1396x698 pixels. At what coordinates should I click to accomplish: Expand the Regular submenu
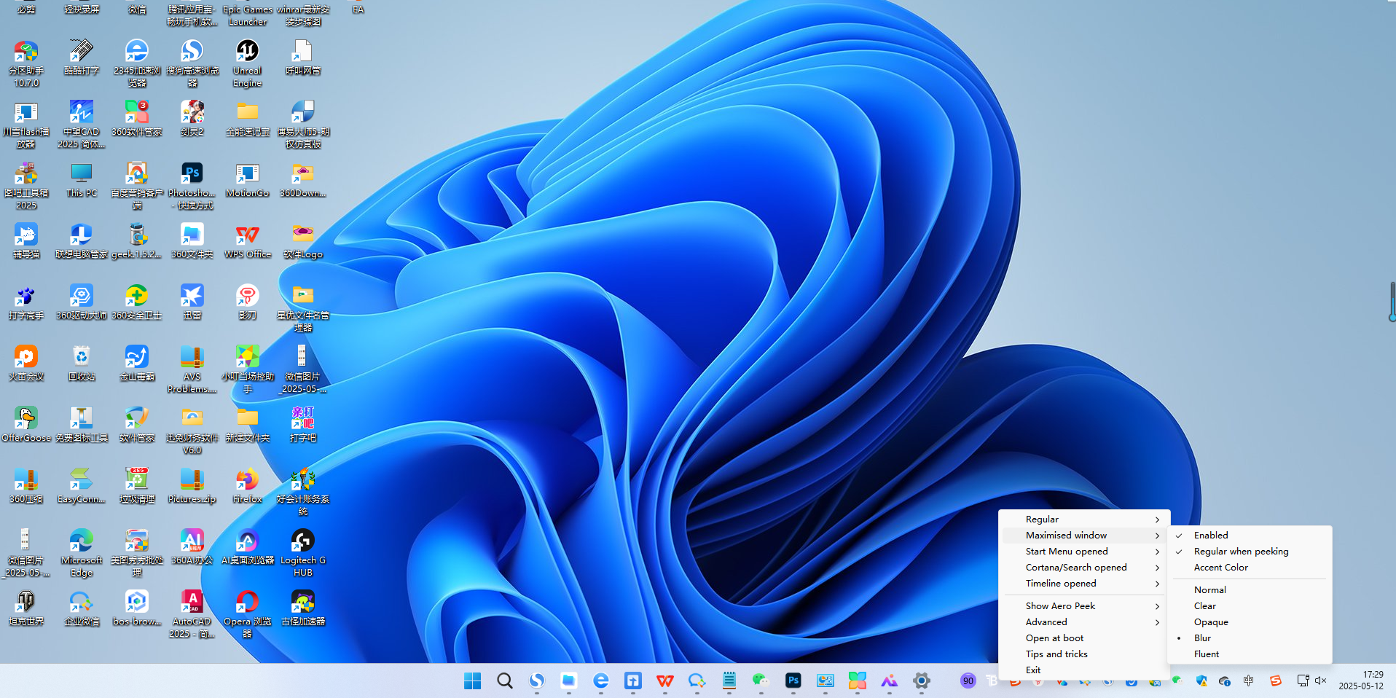coord(1084,519)
